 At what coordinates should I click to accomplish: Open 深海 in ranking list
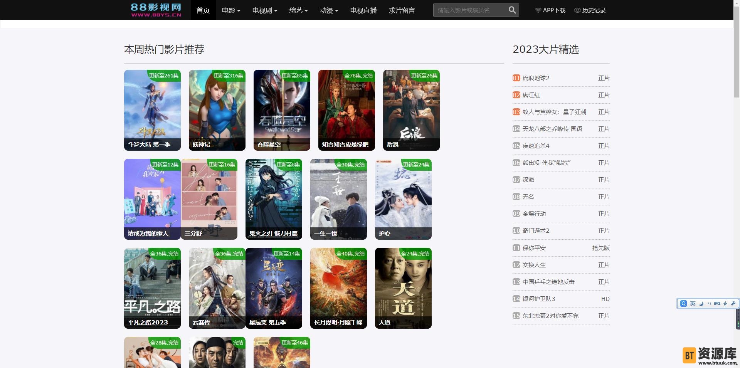click(x=528, y=180)
